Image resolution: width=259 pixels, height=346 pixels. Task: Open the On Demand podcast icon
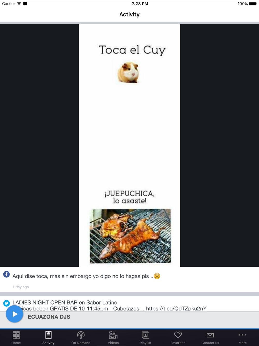point(81,335)
